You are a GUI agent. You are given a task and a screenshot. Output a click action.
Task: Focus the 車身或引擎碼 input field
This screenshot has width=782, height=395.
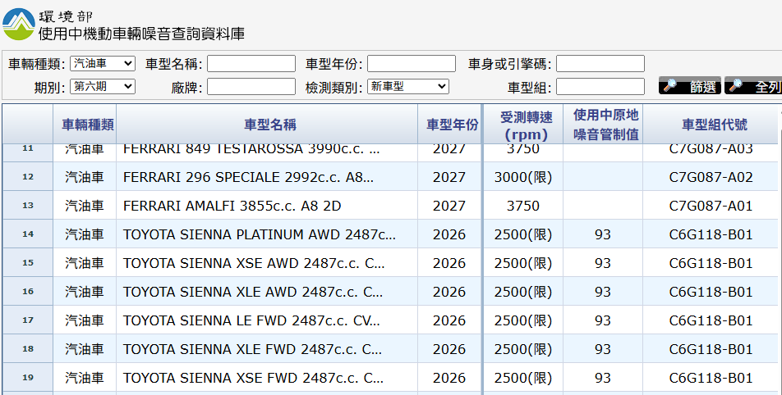600,64
